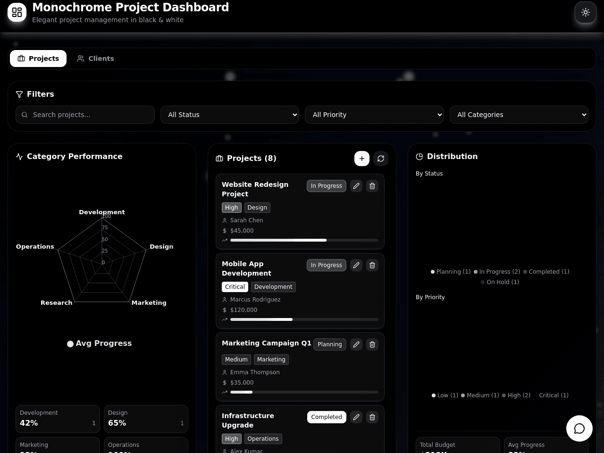
Task: Open the All Priority dropdown
Action: 374,115
